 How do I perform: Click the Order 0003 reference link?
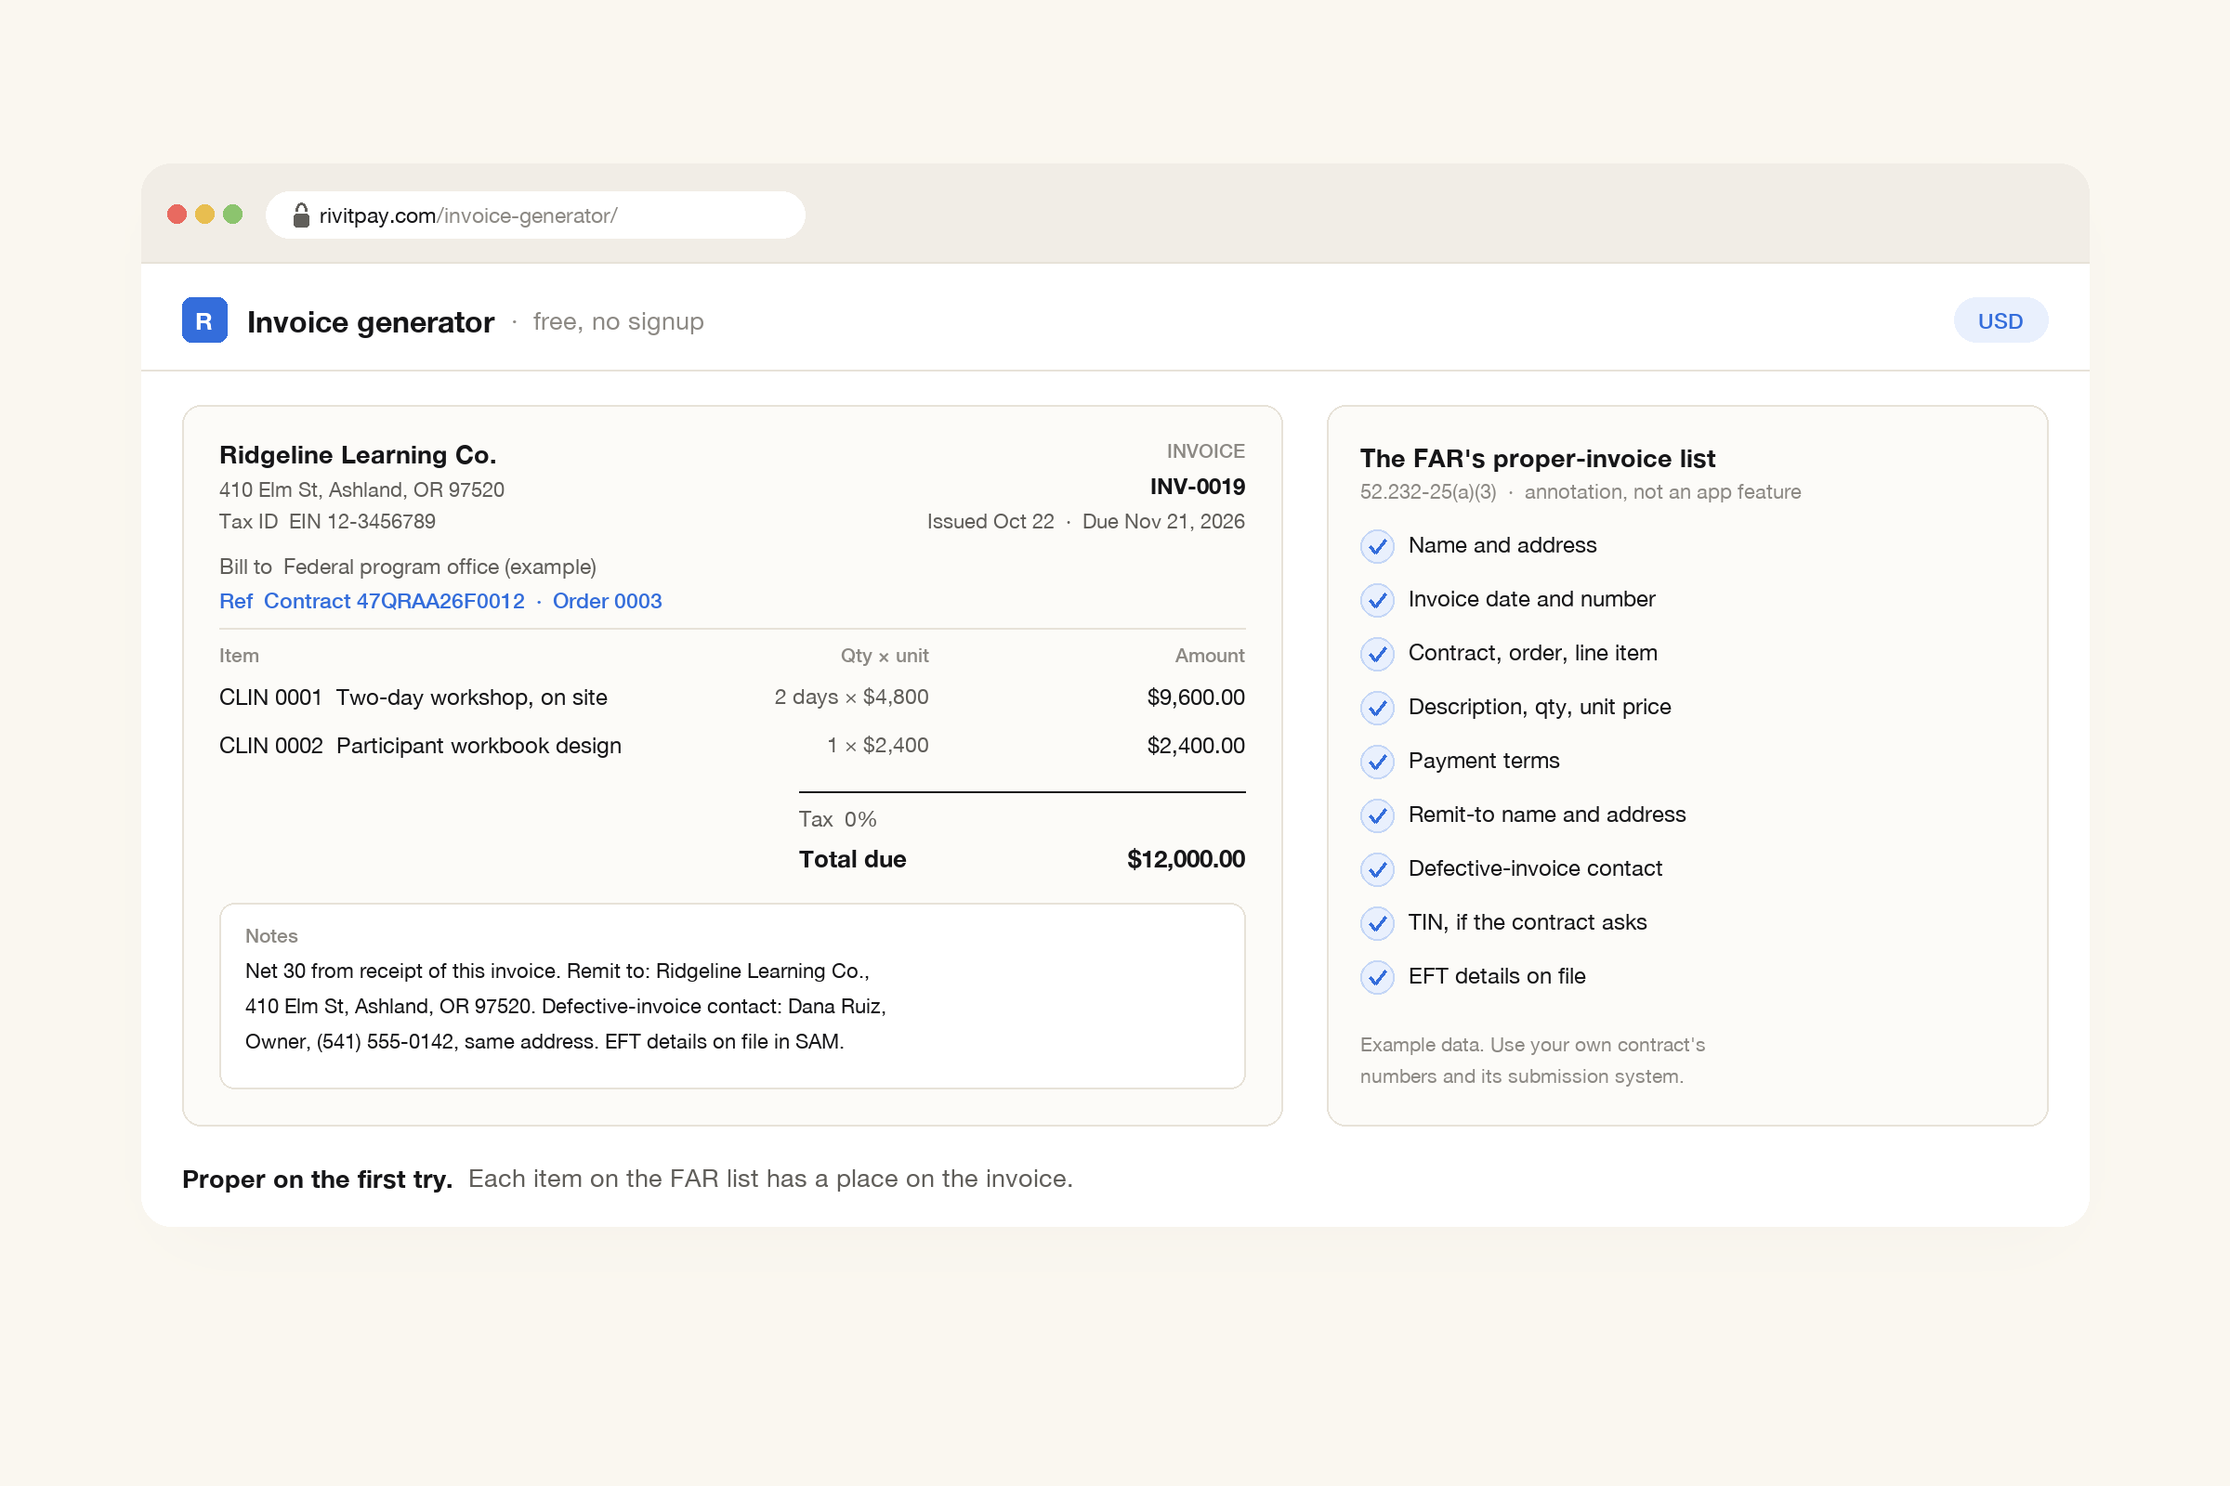[607, 601]
